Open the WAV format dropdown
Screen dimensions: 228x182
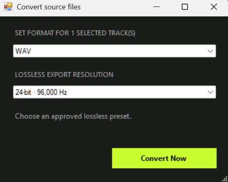[115, 51]
